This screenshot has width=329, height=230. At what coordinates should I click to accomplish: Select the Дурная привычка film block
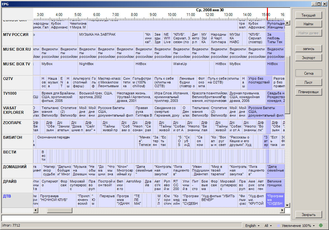(247, 97)
